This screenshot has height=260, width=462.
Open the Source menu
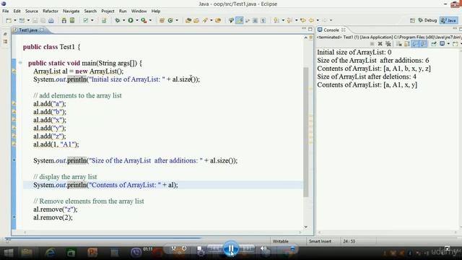pyautogui.click(x=32, y=11)
